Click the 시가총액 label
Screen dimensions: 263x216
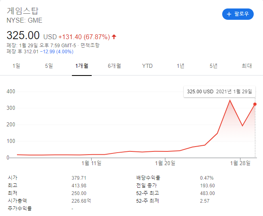tap(17, 201)
